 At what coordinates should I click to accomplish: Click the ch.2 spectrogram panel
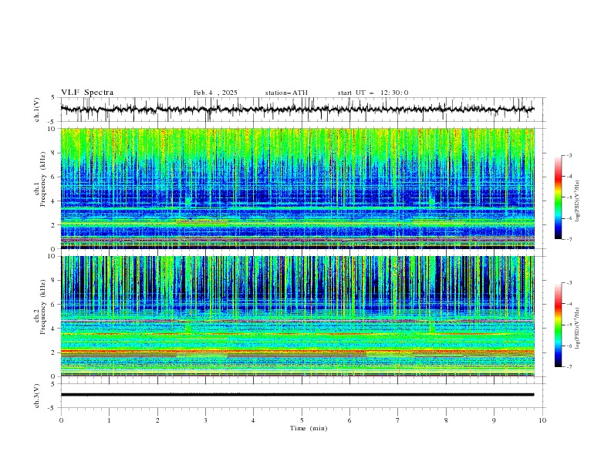(x=298, y=316)
